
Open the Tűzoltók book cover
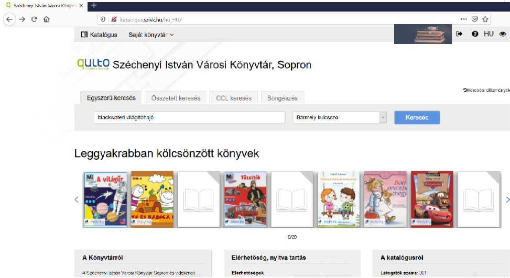point(245,199)
